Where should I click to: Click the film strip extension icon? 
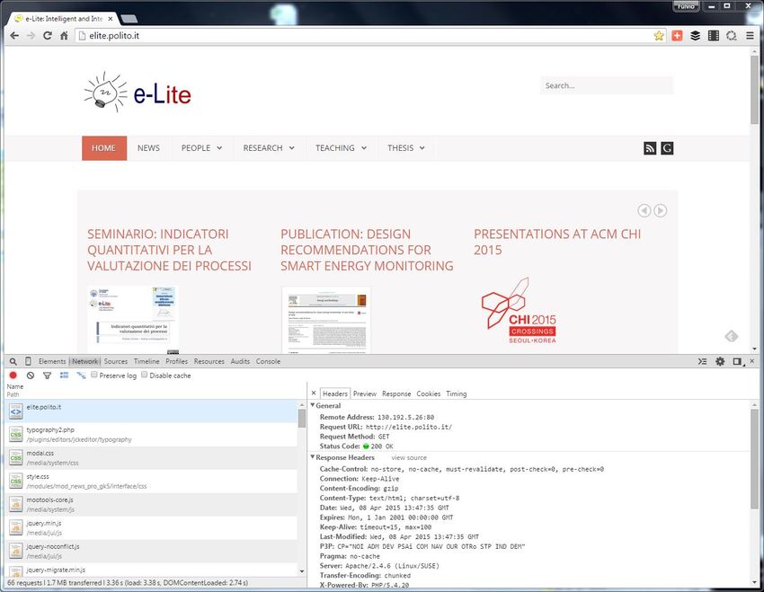(x=714, y=36)
